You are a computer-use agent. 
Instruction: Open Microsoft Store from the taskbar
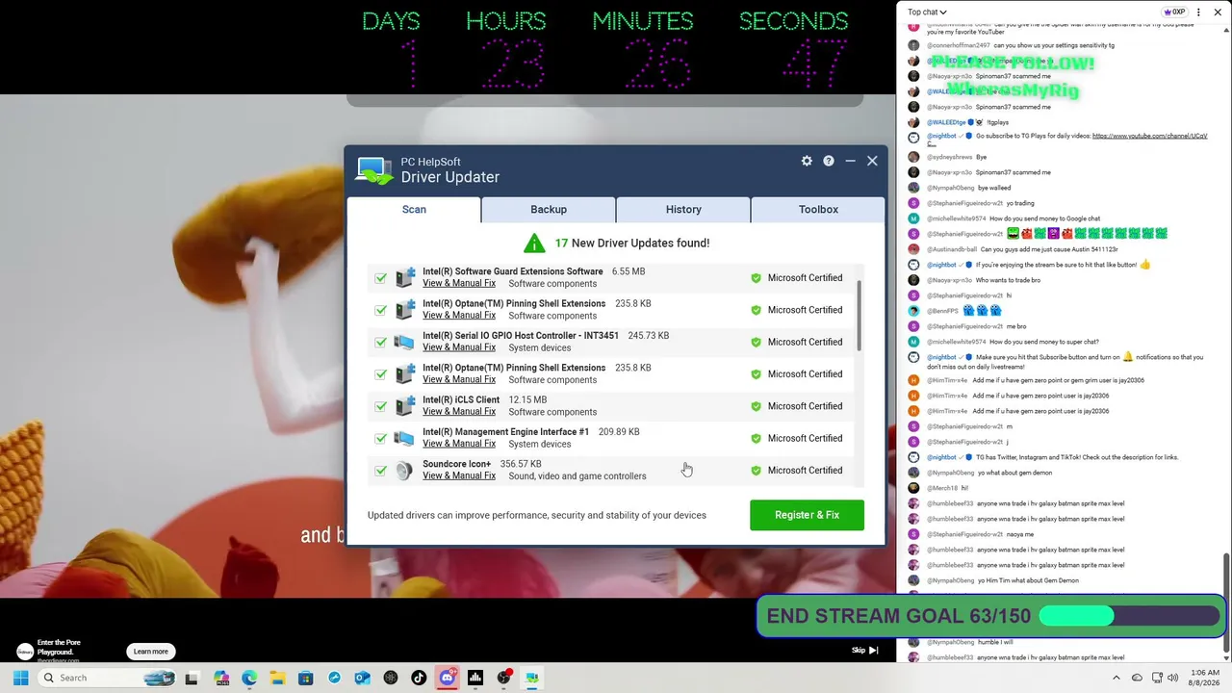(x=306, y=678)
